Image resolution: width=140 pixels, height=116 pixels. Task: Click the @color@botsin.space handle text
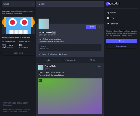(47, 35)
